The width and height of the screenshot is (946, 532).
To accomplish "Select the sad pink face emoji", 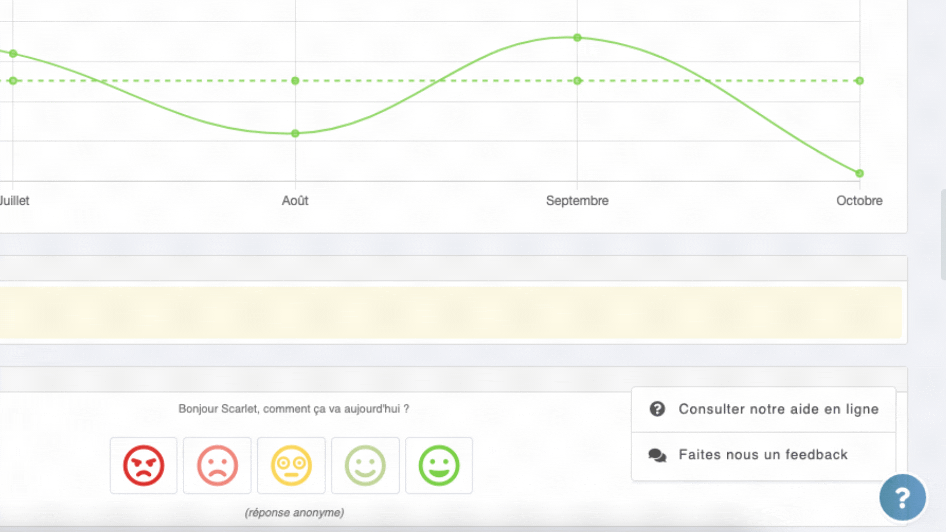I will [217, 465].
